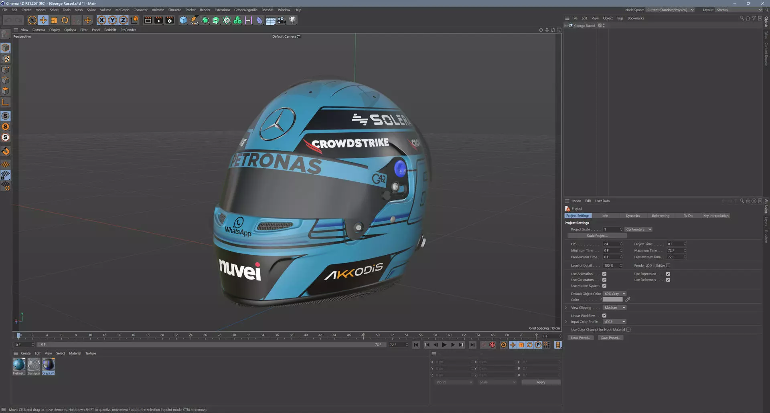Viewport: 770px width, 413px height.
Task: Toggle George Russel object layer checkbox
Action: tap(600, 26)
